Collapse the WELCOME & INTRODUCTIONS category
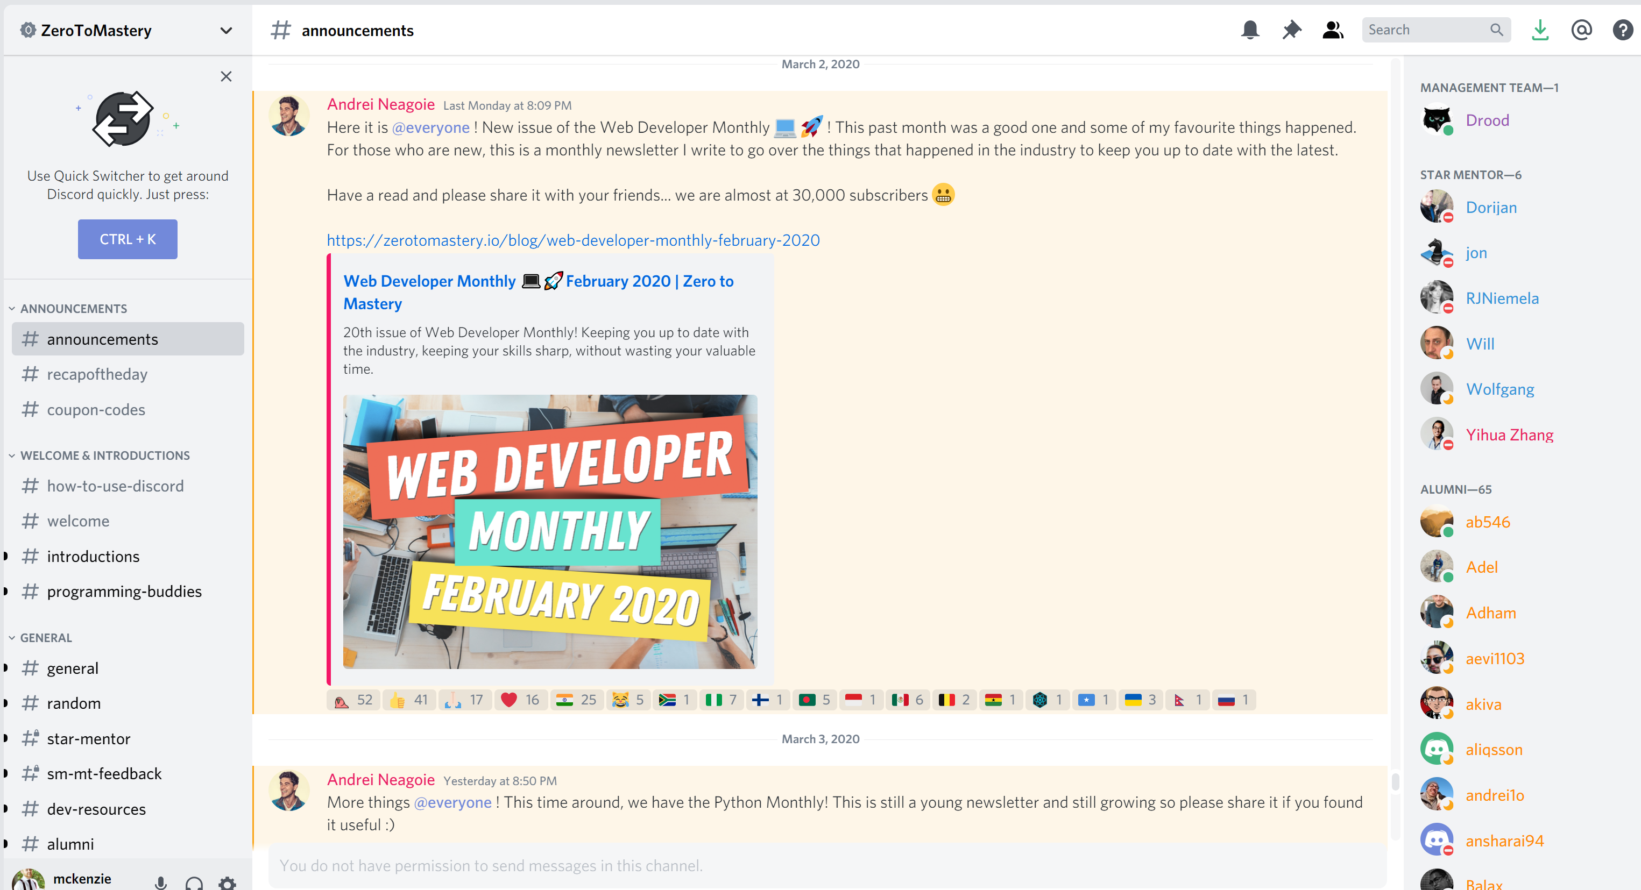1641x890 pixels. pos(104,456)
